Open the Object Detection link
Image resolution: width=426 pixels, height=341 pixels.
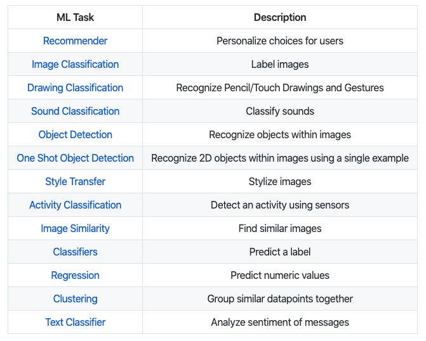pos(76,135)
